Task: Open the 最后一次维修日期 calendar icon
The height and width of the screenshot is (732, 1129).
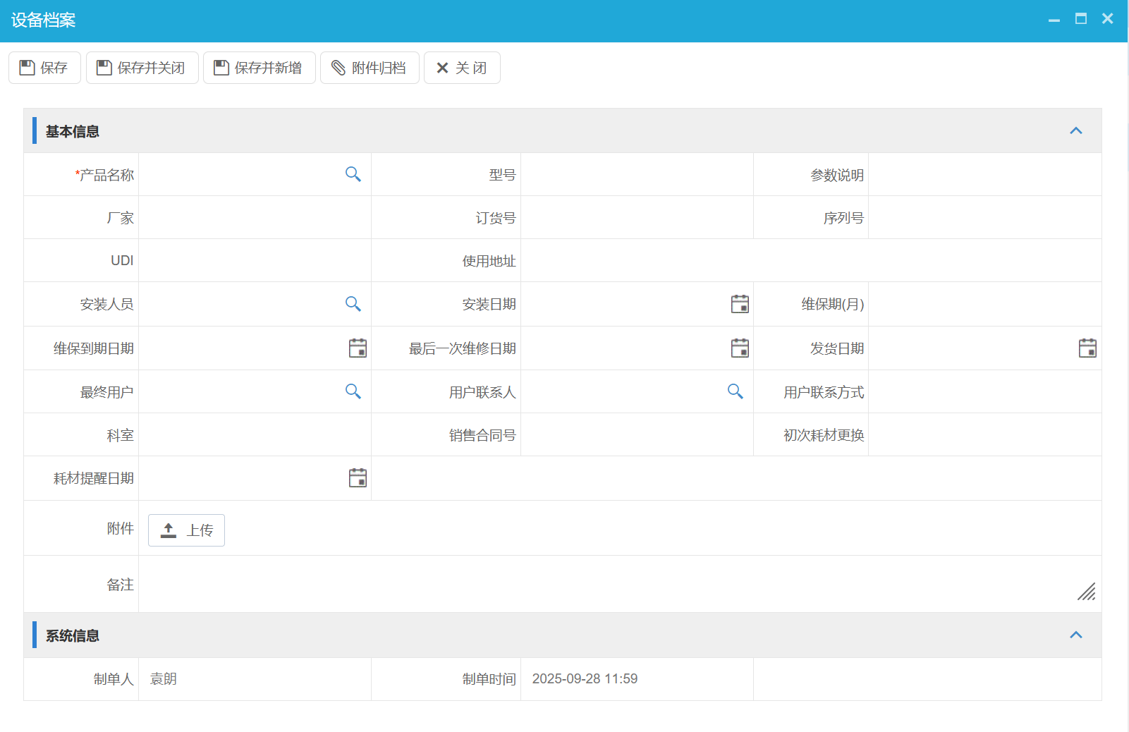Action: [x=740, y=348]
